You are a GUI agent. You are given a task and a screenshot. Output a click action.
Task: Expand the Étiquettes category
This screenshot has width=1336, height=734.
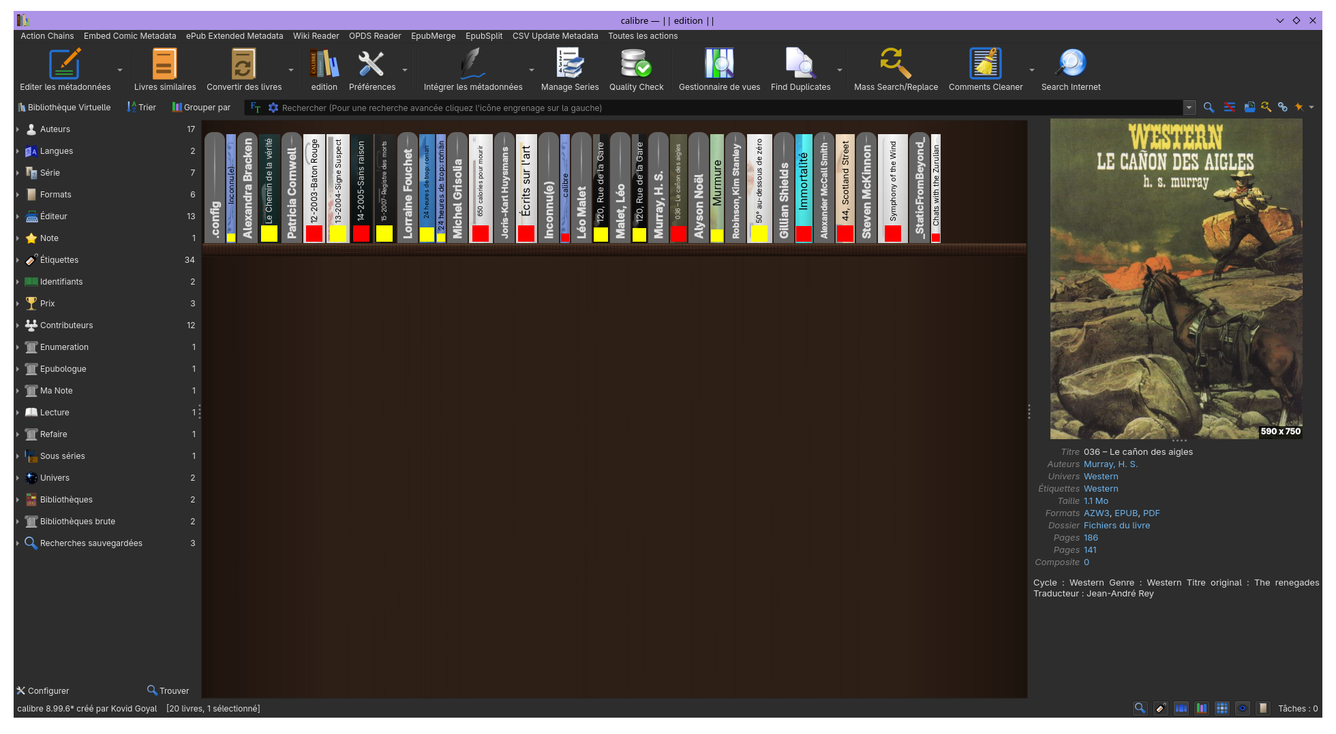[18, 260]
